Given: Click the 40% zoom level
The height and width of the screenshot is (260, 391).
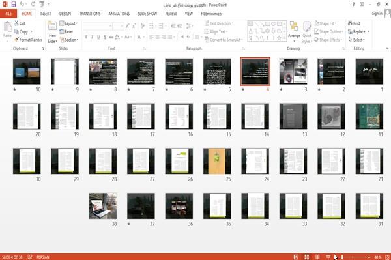Looking at the screenshot, I should (x=378, y=257).
